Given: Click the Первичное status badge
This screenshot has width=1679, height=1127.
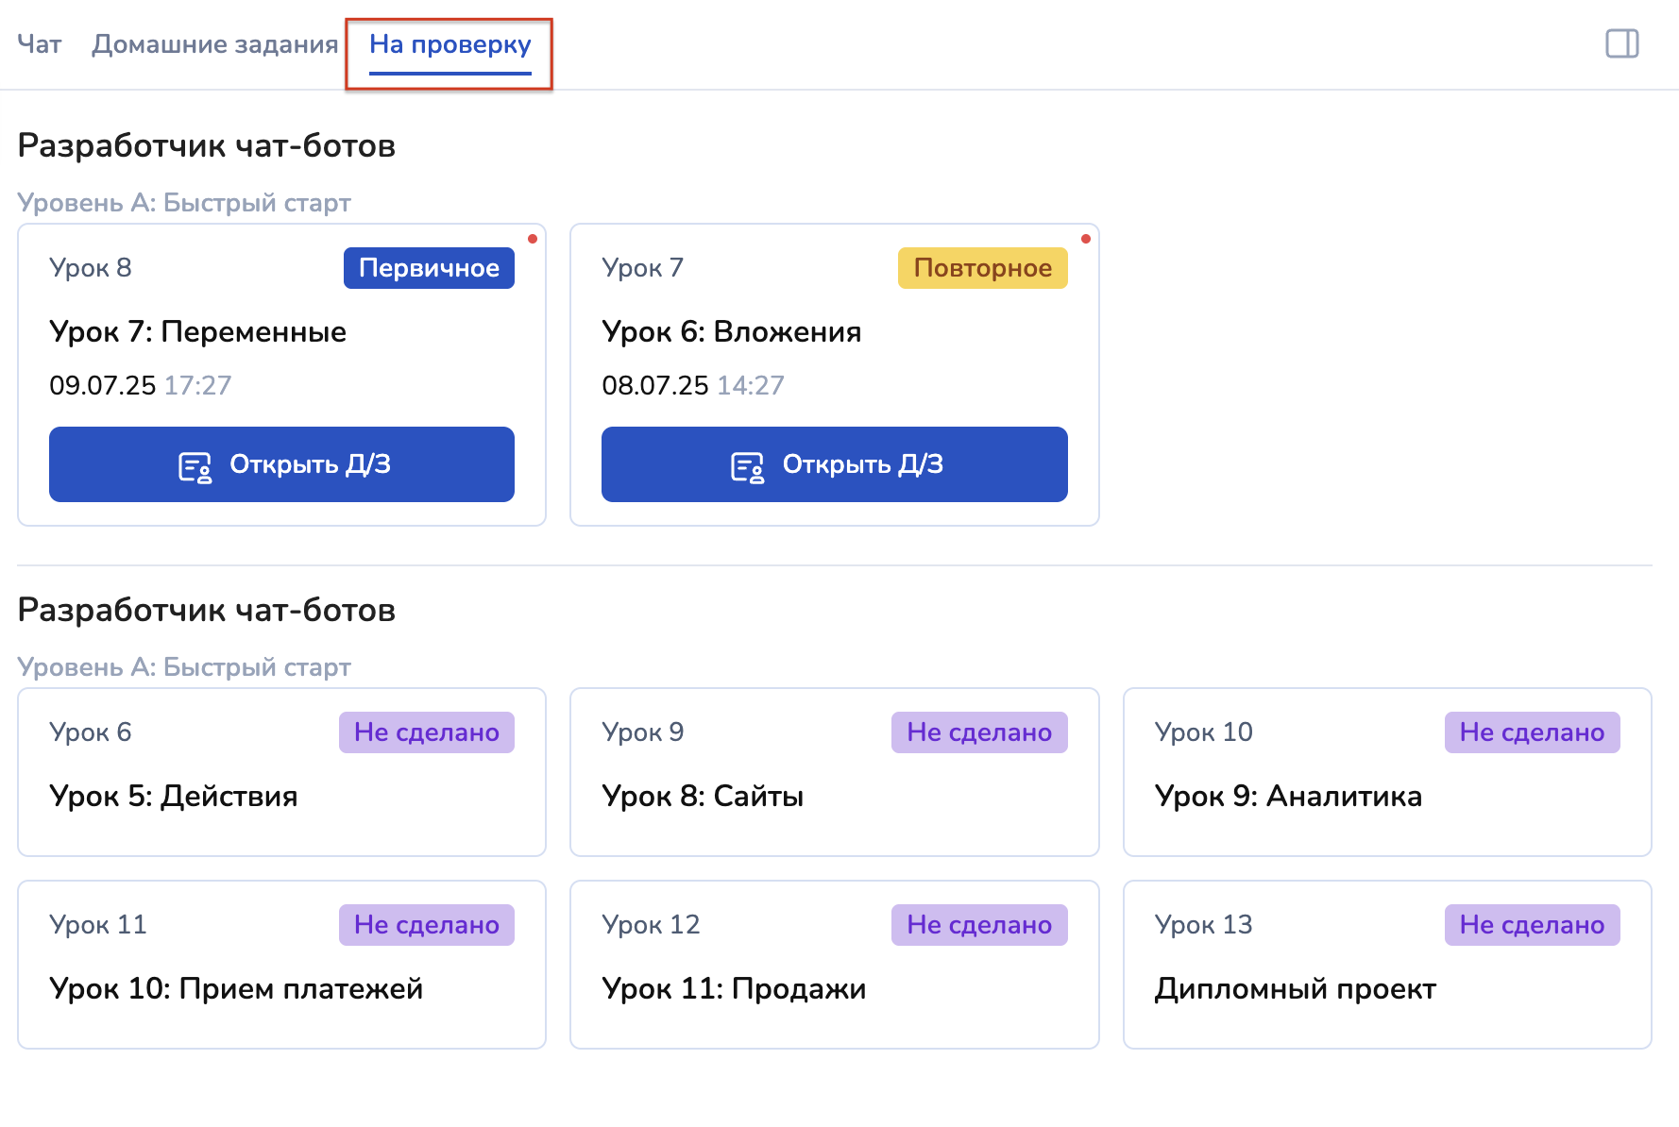Looking at the screenshot, I should tap(429, 268).
